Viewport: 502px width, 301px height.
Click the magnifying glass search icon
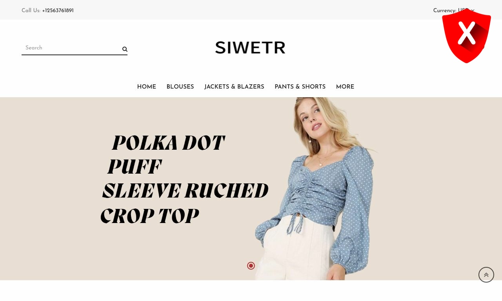[x=125, y=49]
